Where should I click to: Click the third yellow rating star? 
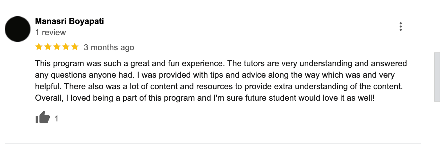[57, 47]
